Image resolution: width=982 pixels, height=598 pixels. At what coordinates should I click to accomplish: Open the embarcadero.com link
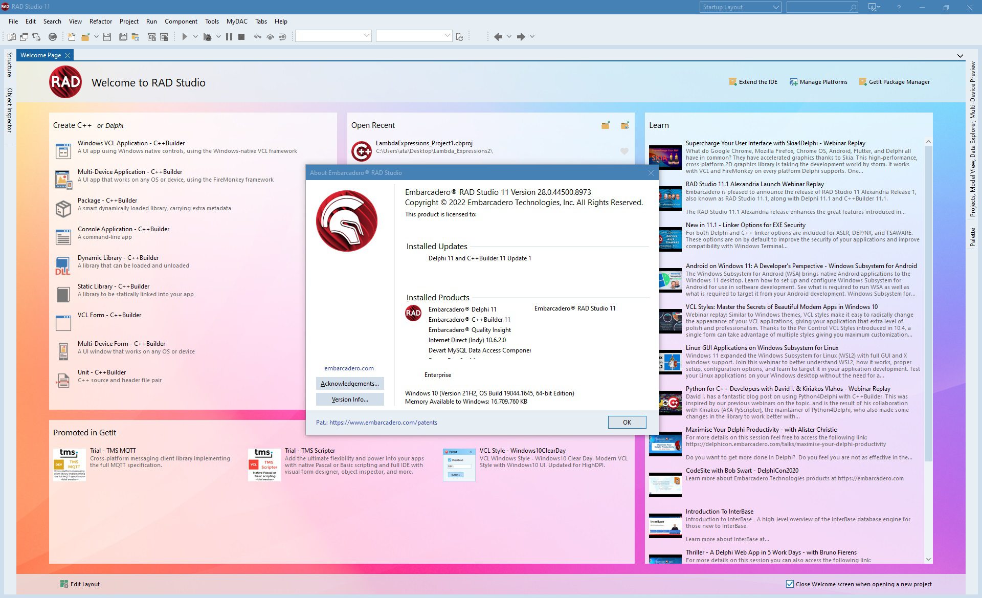point(349,368)
